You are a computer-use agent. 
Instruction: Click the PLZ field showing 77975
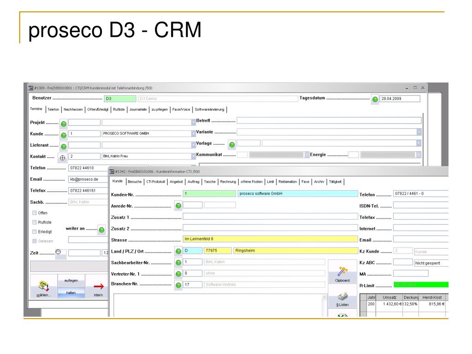click(x=218, y=250)
